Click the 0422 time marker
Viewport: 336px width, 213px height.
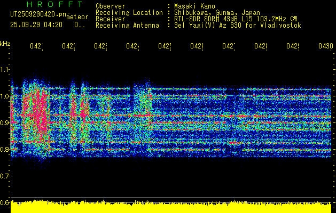tap(68, 46)
